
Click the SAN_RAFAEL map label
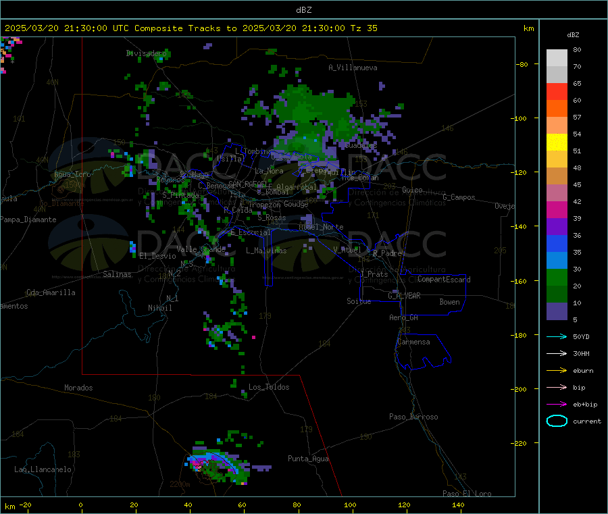[x=247, y=184]
